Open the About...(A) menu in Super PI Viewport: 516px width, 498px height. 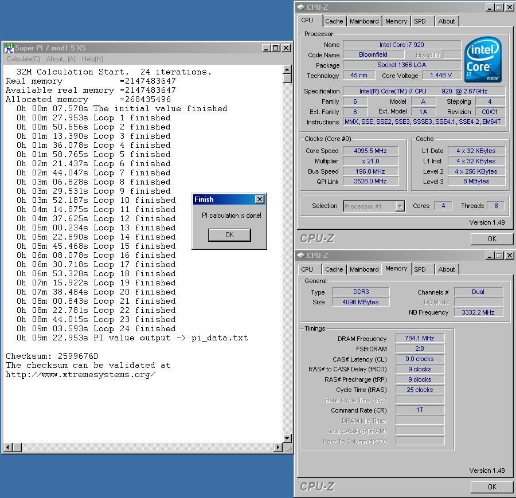[61, 59]
